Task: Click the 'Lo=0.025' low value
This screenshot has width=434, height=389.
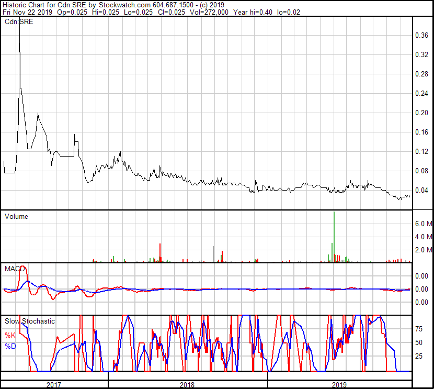Action: (138, 12)
